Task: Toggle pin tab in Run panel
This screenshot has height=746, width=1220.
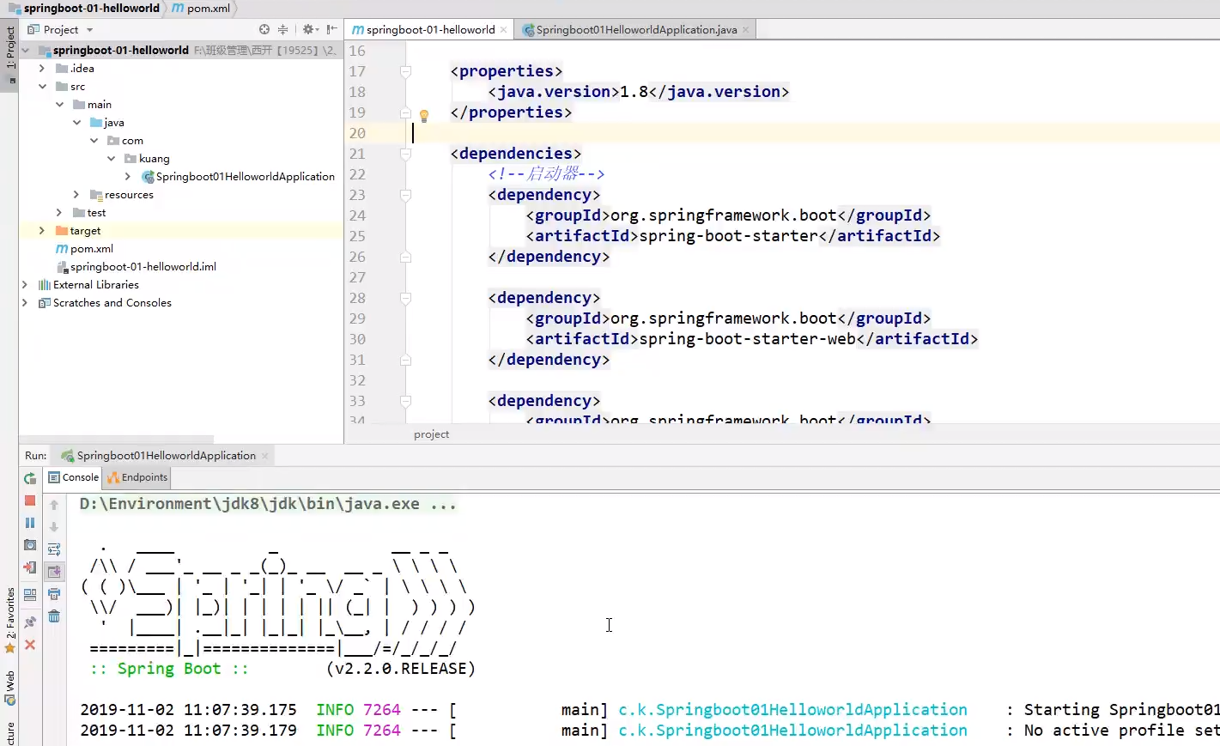Action: (30, 622)
